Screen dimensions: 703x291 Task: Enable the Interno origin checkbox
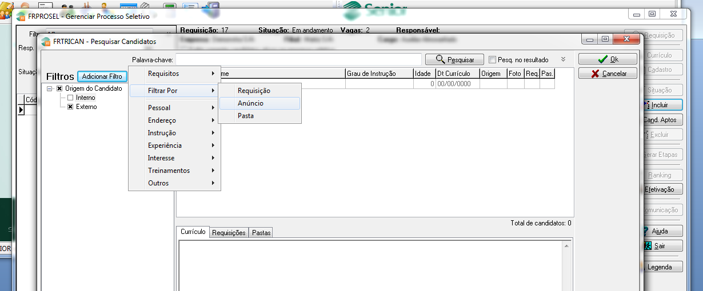pyautogui.click(x=70, y=98)
